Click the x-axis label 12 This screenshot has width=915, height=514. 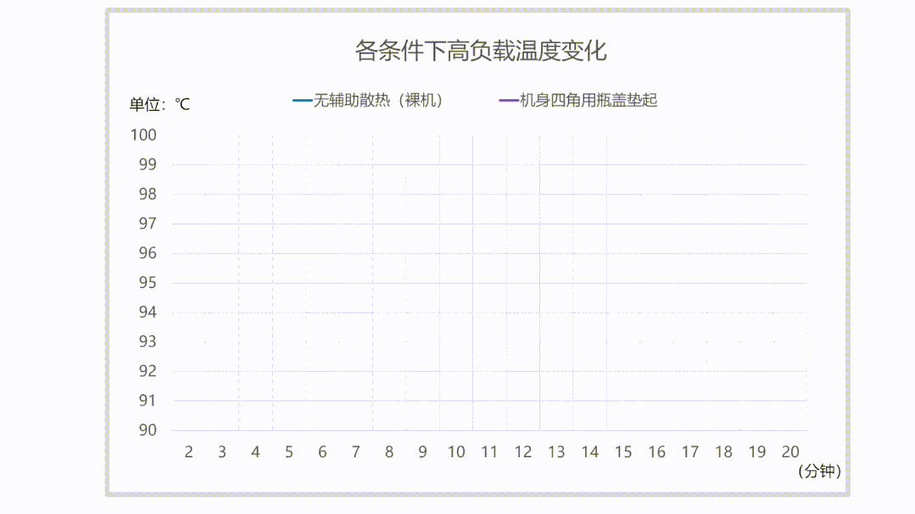click(523, 451)
